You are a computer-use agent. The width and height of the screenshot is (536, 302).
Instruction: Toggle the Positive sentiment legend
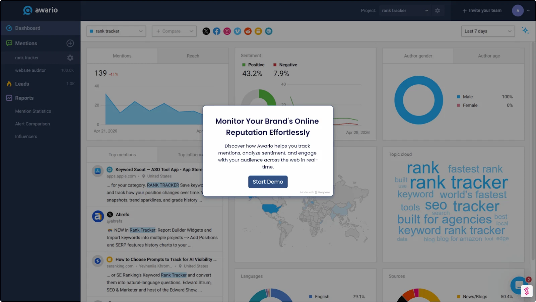[x=253, y=65]
